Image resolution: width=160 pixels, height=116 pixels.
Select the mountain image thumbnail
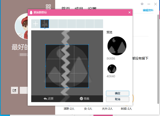coord(45,24)
